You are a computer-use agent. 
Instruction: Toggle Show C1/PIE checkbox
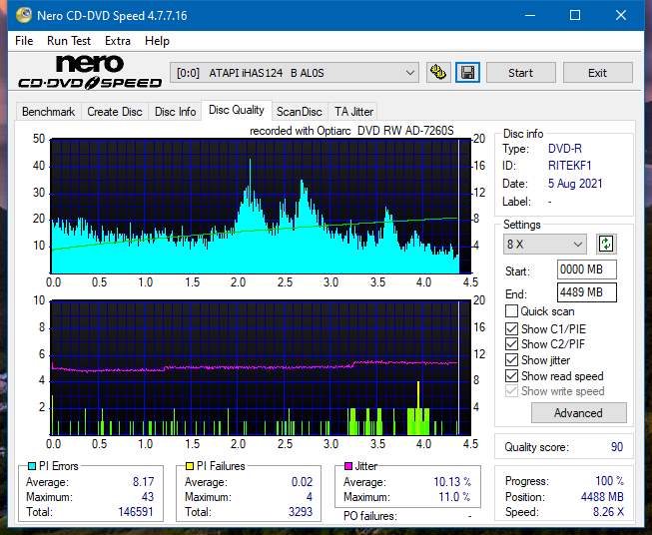(x=511, y=329)
